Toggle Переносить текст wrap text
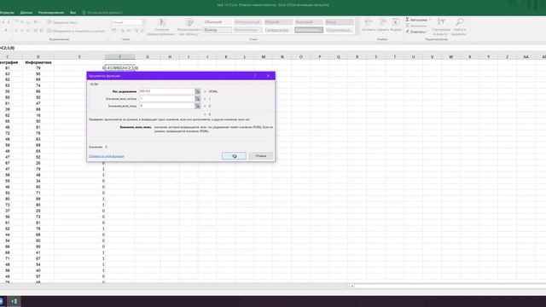Image resolution: width=546 pixels, height=307 pixels. [x=62, y=22]
